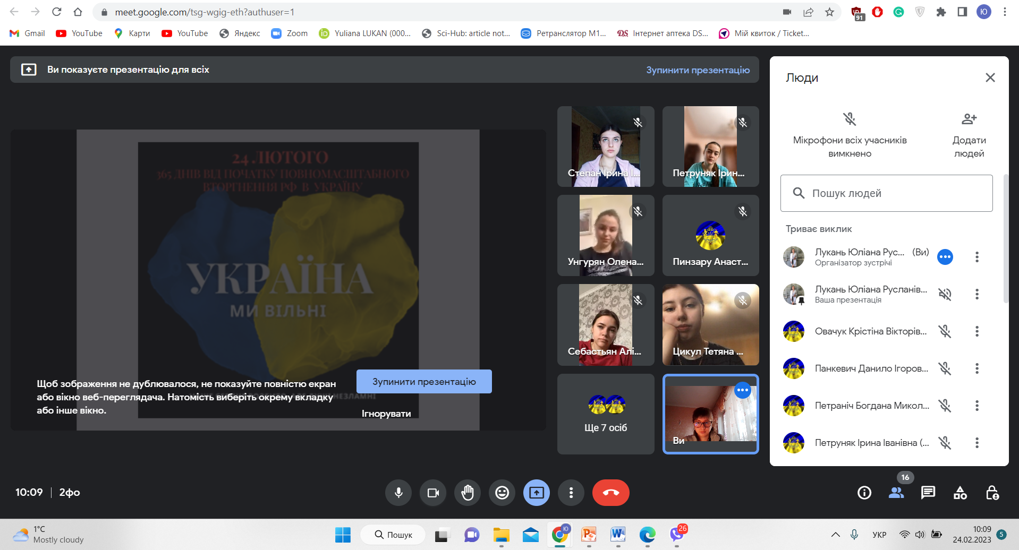This screenshot has width=1019, height=550.
Task: Toggle the camera in the call bar
Action: coord(433,493)
